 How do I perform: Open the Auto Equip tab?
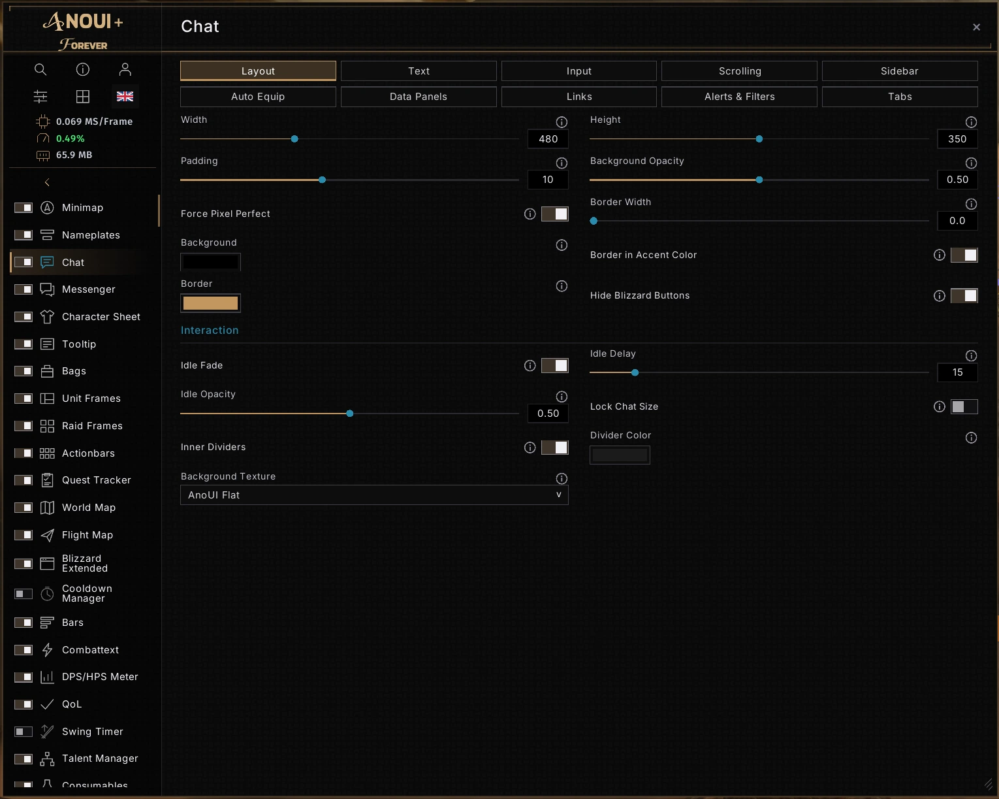click(x=258, y=97)
